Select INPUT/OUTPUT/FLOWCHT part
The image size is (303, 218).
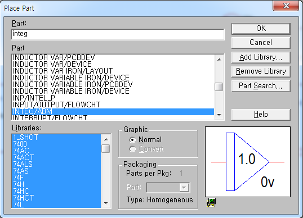click(x=113, y=105)
